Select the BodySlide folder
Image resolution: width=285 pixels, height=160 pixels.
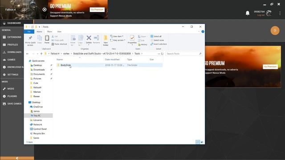[x=110, y=65]
